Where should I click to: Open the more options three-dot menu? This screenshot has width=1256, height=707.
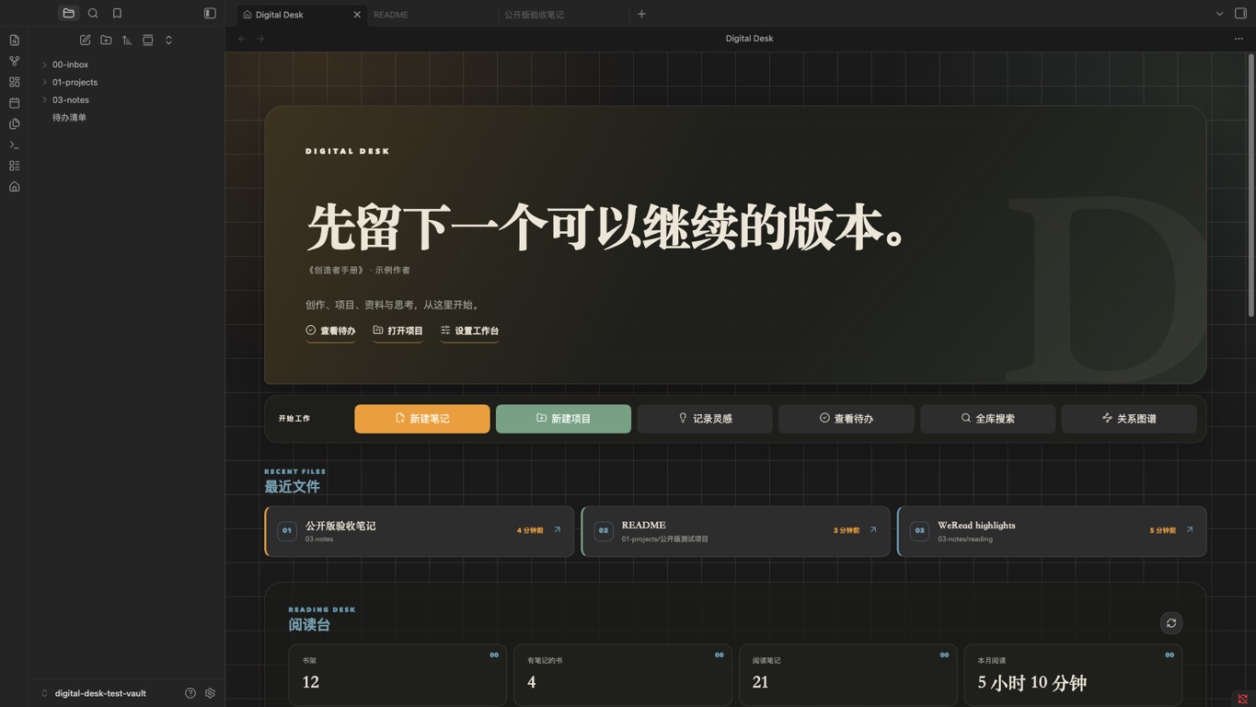1239,39
